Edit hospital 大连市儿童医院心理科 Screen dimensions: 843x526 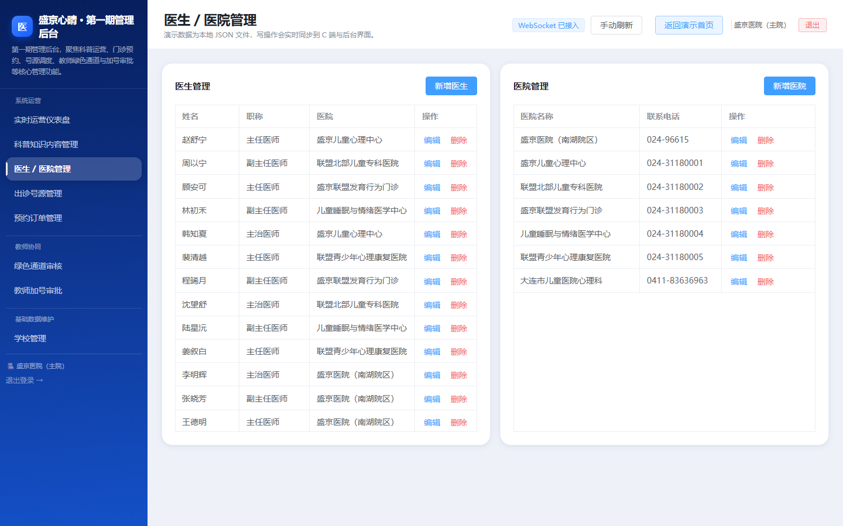[739, 282]
